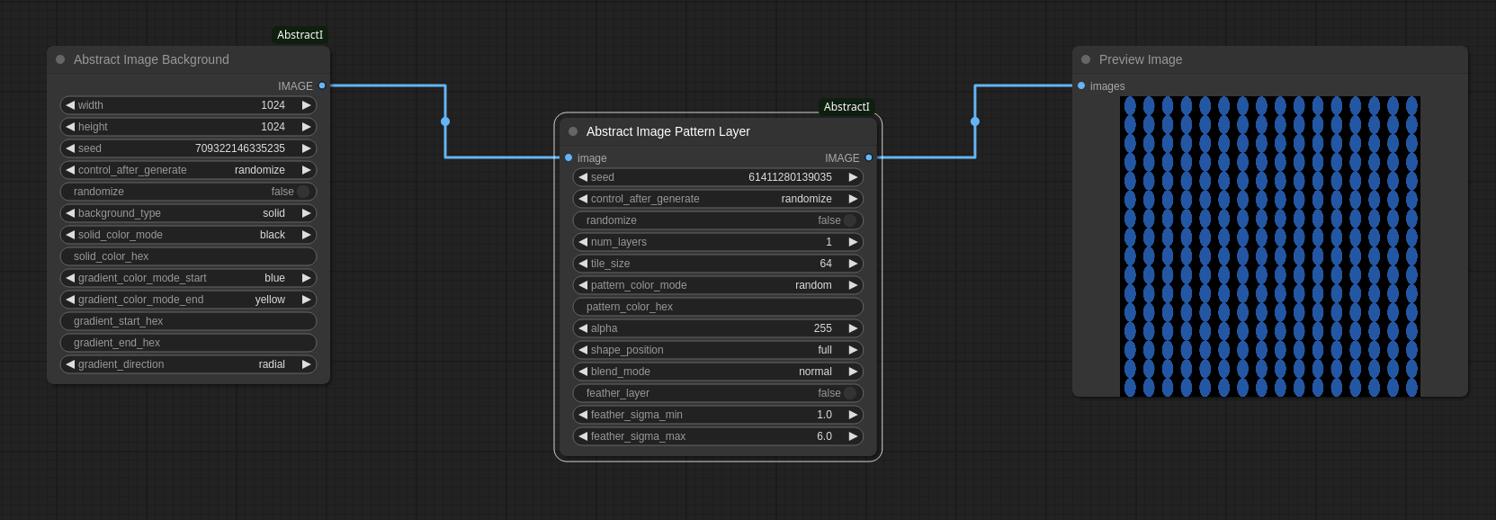Viewport: 1496px width, 520px height.
Task: Click the link midpoint dot near Background node
Action: pos(445,121)
